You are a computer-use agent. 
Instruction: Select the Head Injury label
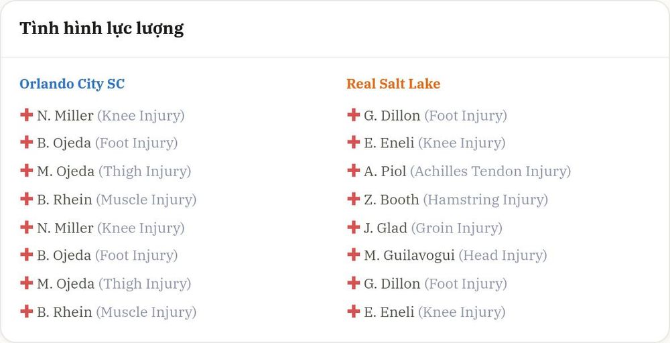click(503, 256)
